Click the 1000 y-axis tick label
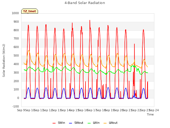This screenshot has height=128, width=170. tap(15, 13)
